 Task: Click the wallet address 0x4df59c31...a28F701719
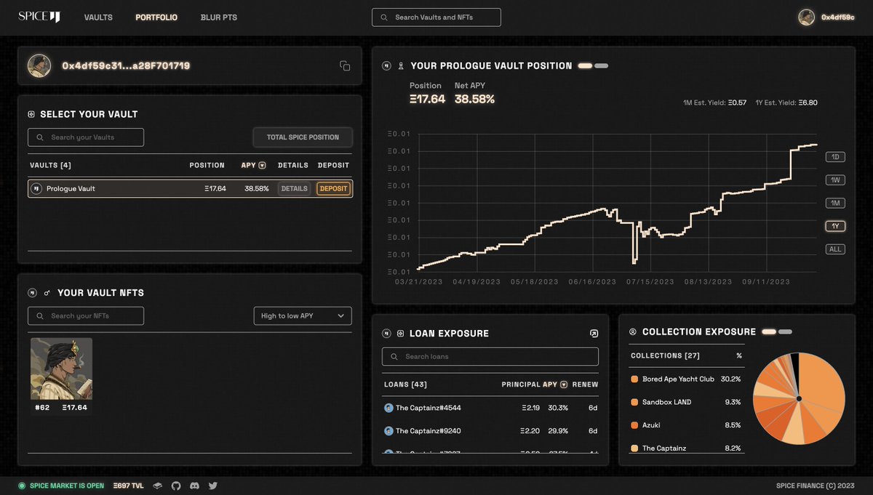point(126,66)
